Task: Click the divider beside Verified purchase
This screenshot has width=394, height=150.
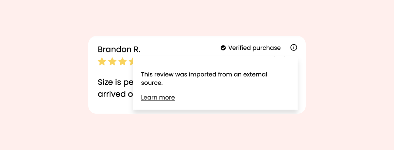Action: click(x=285, y=48)
